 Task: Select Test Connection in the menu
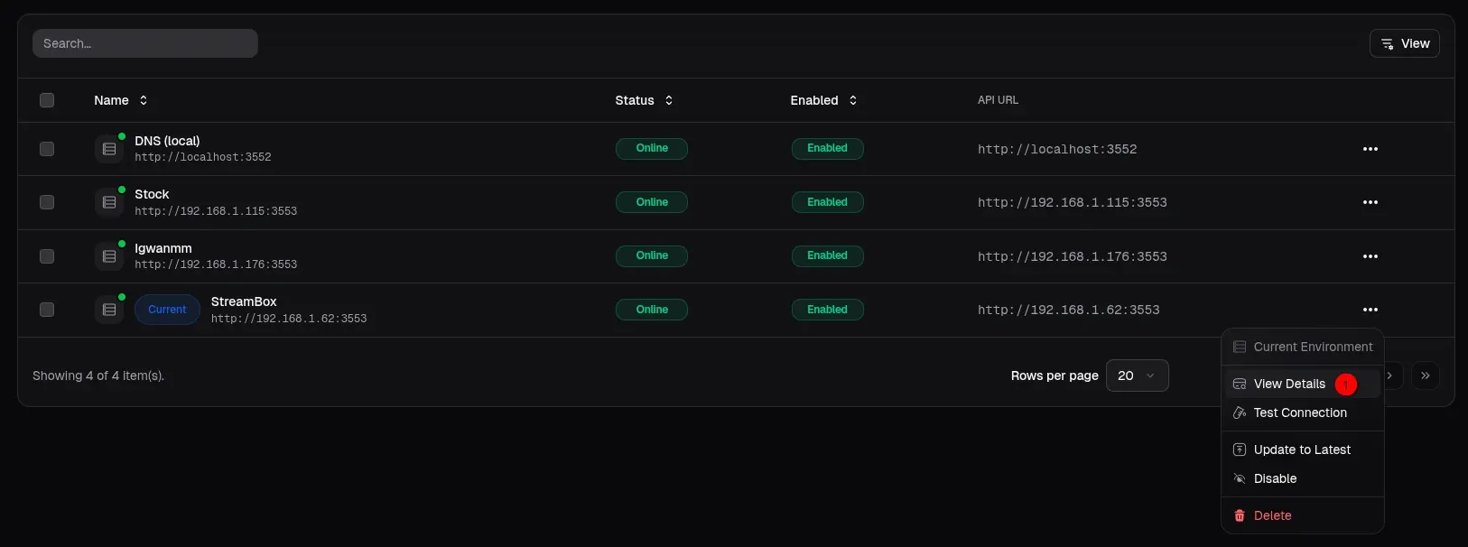tap(1299, 413)
